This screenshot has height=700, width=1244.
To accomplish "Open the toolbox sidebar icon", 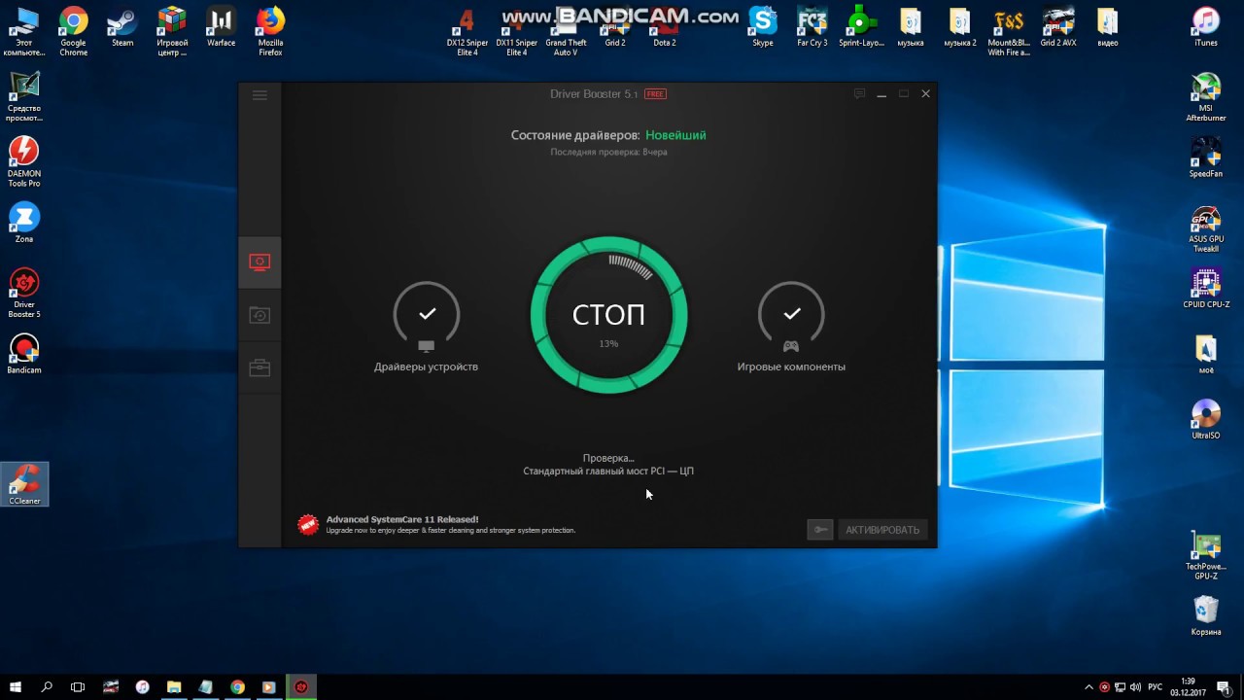I will (259, 367).
